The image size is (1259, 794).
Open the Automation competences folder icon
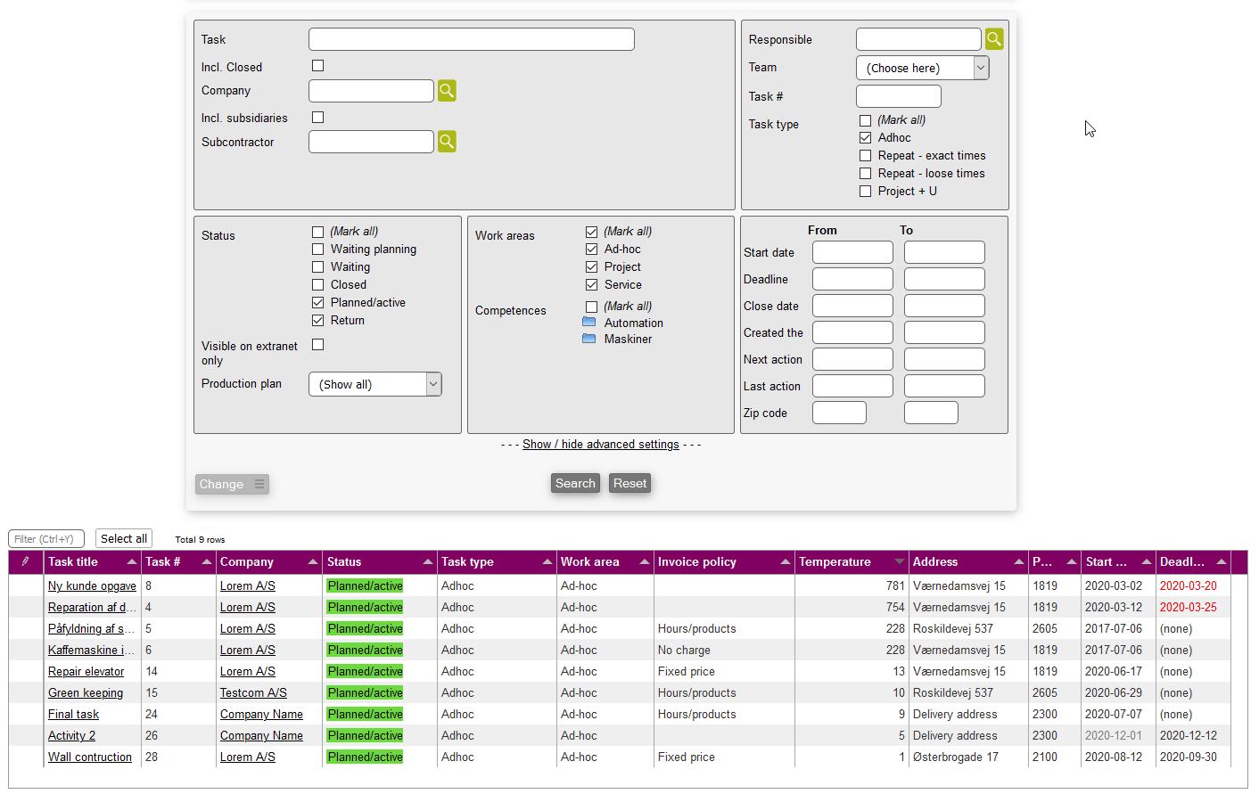coord(589,323)
